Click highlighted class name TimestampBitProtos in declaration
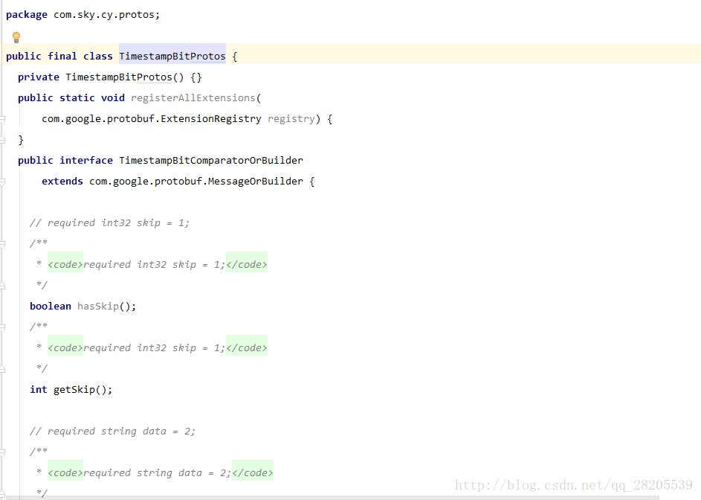The width and height of the screenshot is (701, 500). tap(172, 56)
